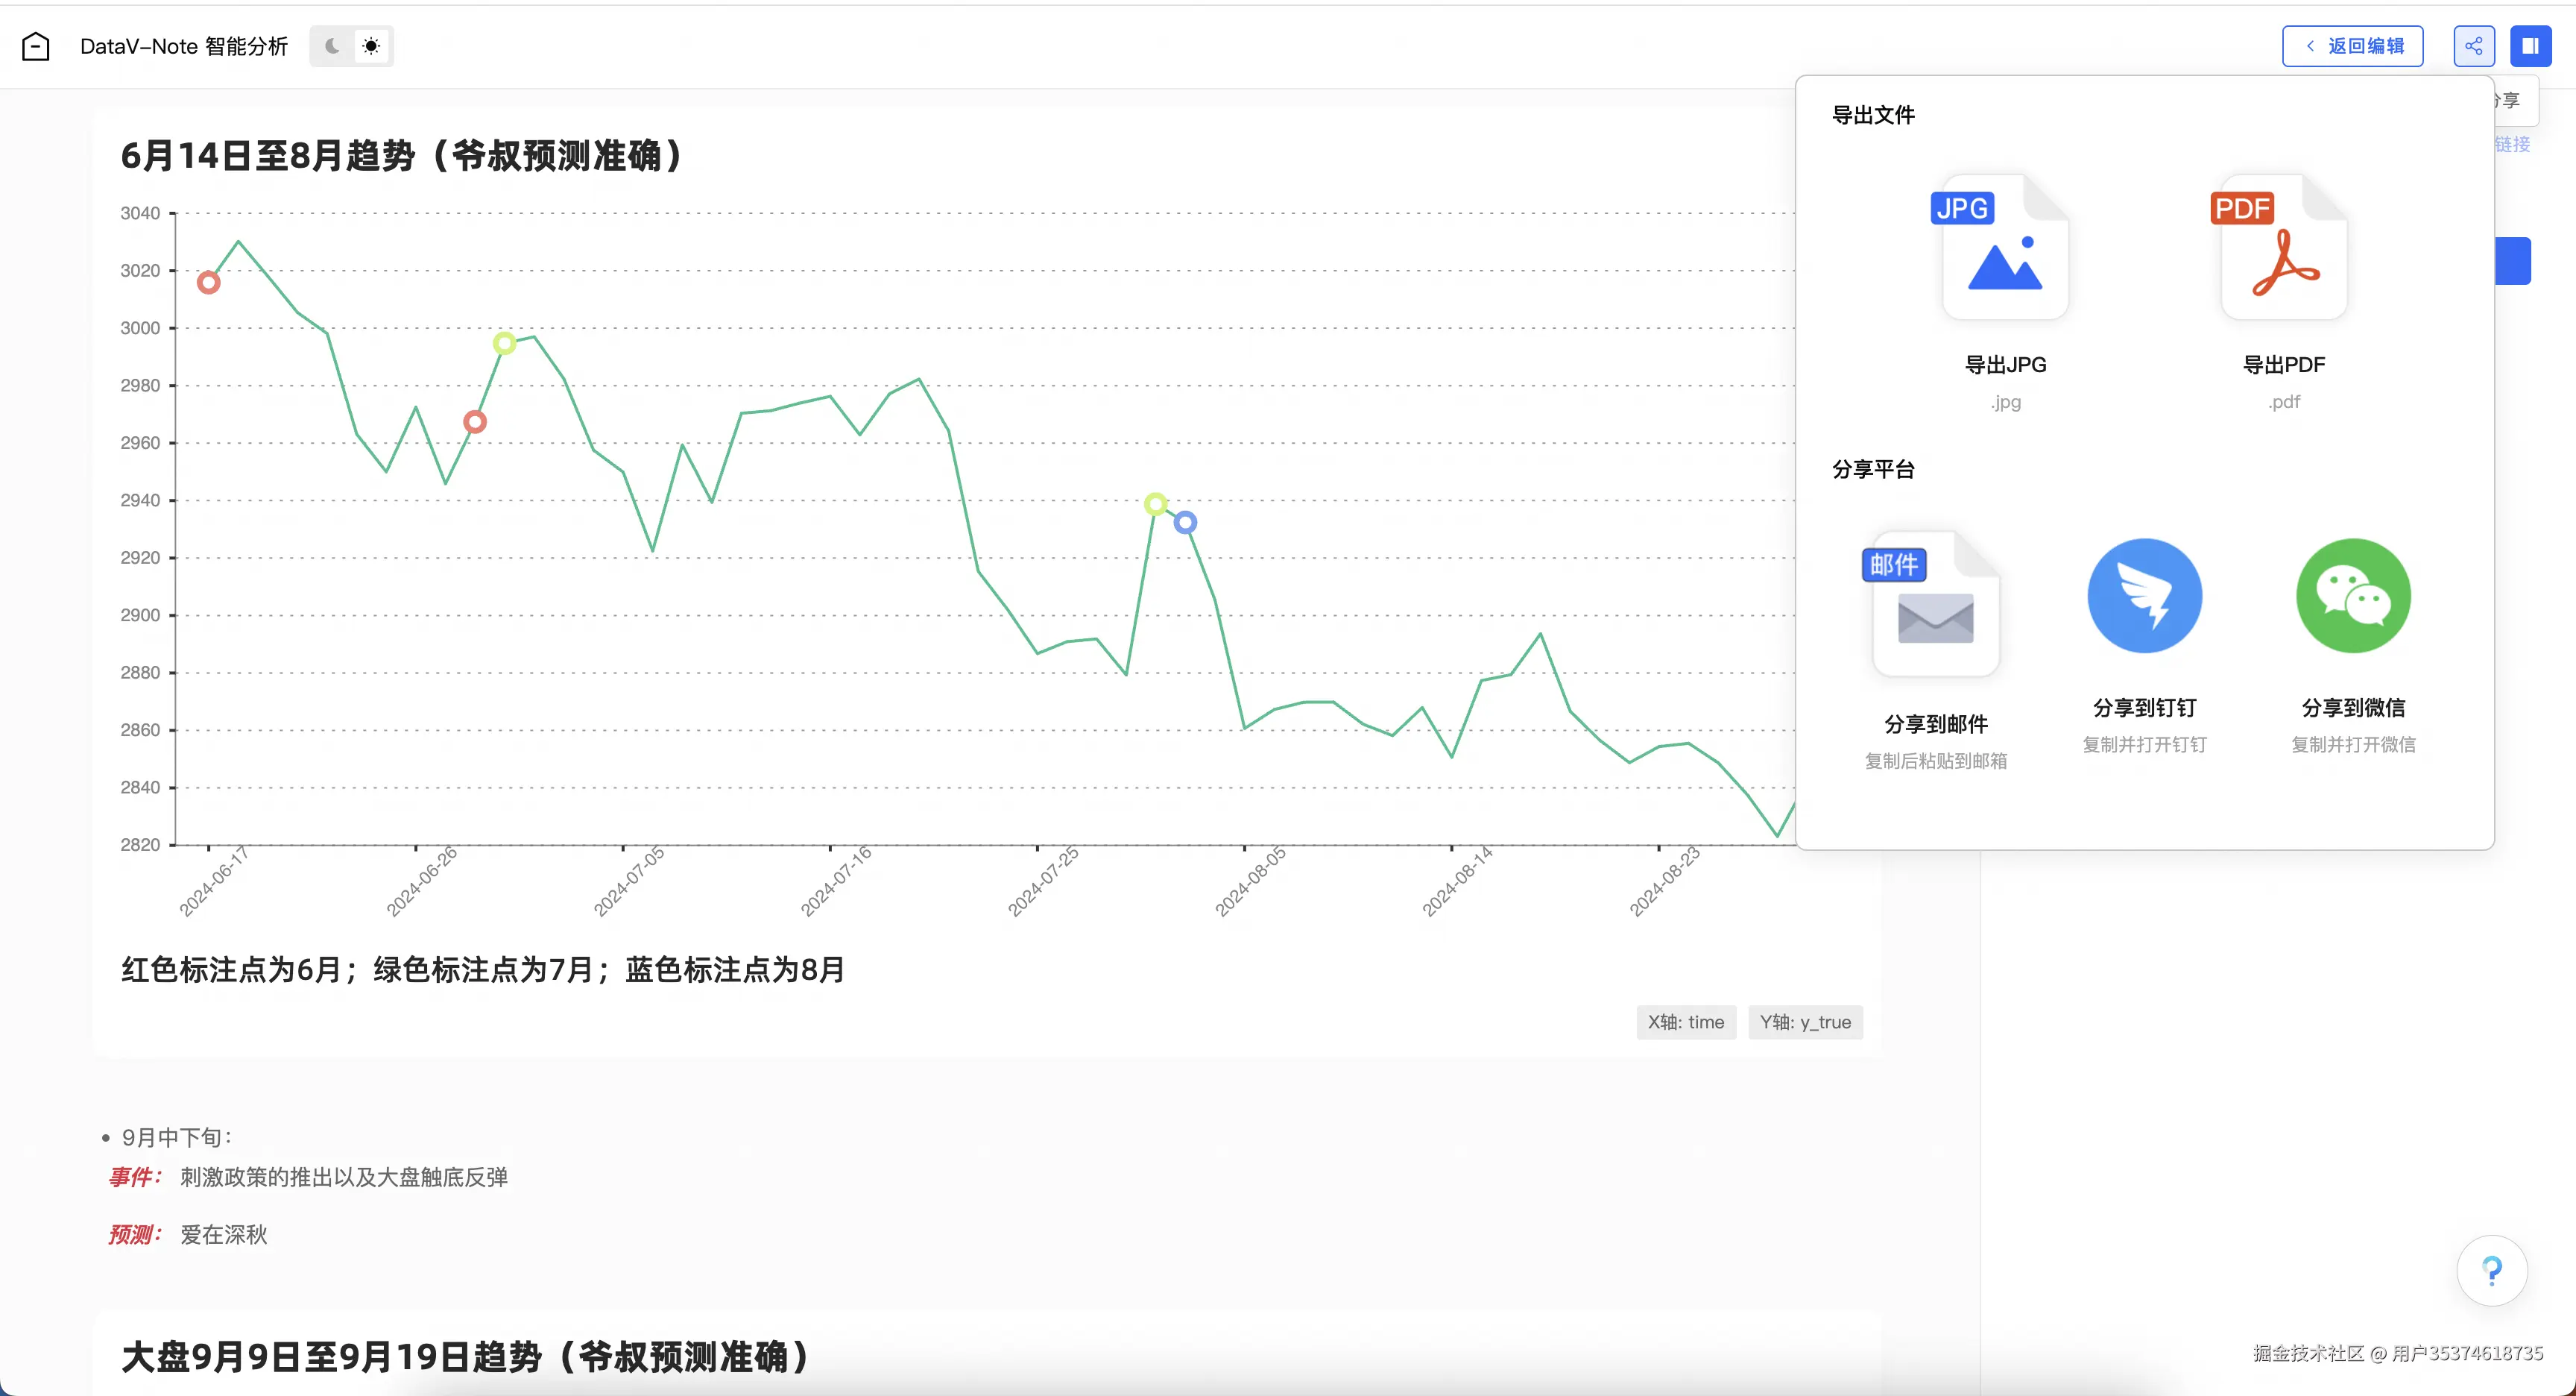Click the partially hidden 链接 link
Image resolution: width=2576 pixels, height=1396 pixels.
pos(2512,144)
